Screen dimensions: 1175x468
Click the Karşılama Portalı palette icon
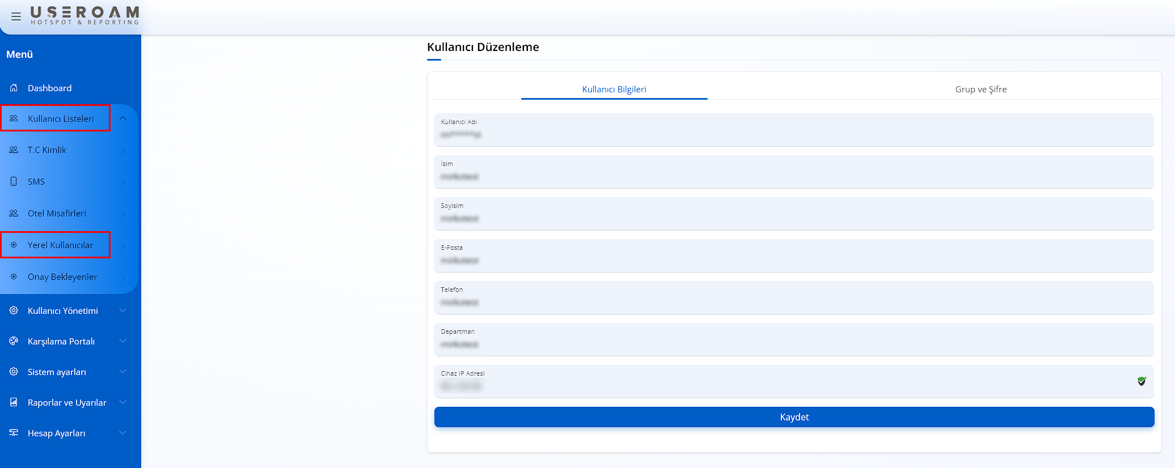pyautogui.click(x=14, y=341)
